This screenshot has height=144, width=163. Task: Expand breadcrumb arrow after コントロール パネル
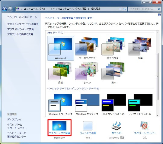pyautogui.click(x=48, y=9)
